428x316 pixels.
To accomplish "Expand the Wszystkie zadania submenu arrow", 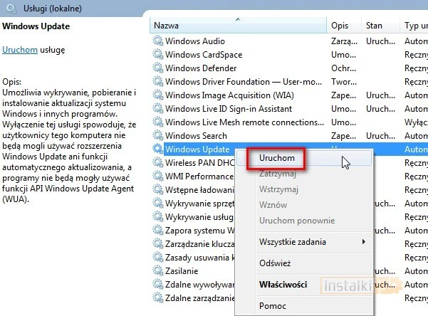I will [x=364, y=242].
